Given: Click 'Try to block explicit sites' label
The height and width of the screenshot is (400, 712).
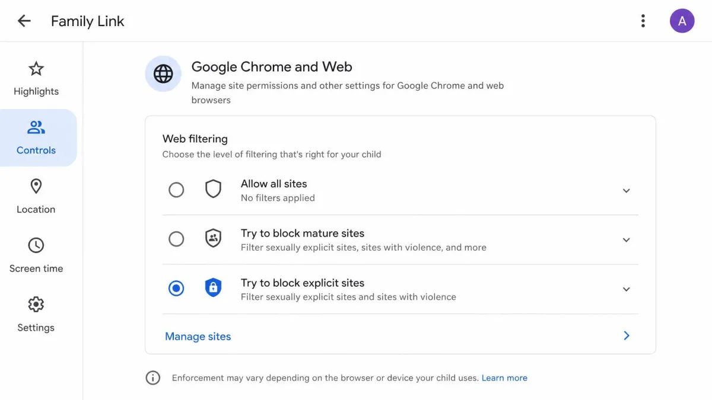Looking at the screenshot, I should pos(303,283).
